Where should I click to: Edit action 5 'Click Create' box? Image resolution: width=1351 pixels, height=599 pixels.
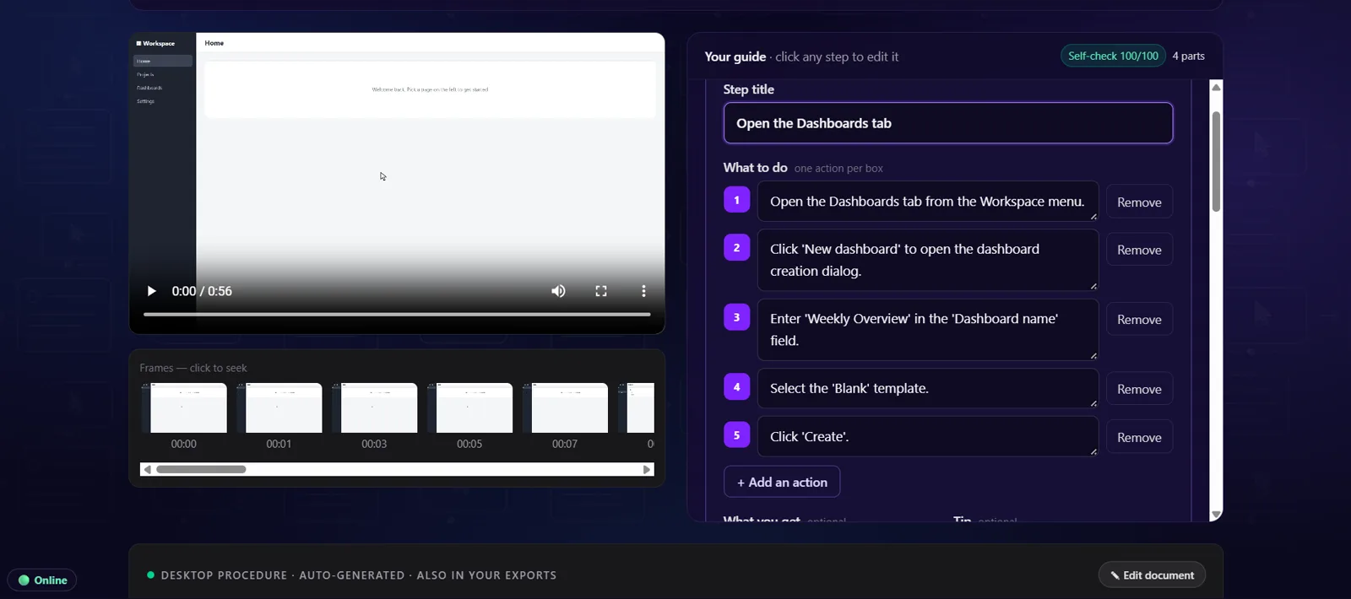point(928,436)
